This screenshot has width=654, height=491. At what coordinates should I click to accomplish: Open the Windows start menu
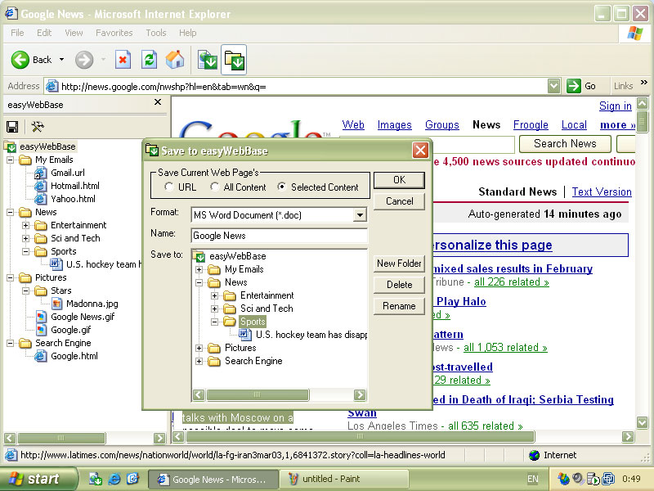click(x=38, y=479)
